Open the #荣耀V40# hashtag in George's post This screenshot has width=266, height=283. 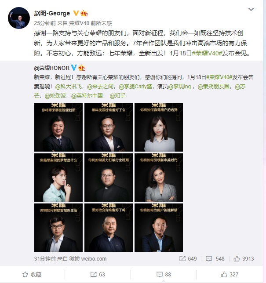coord(207,53)
